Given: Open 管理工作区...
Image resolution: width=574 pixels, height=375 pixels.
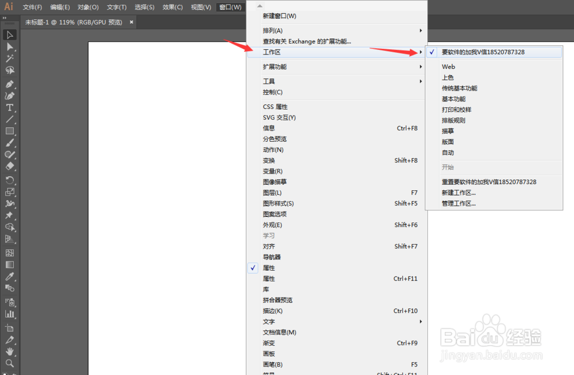Looking at the screenshot, I should click(494, 204).
